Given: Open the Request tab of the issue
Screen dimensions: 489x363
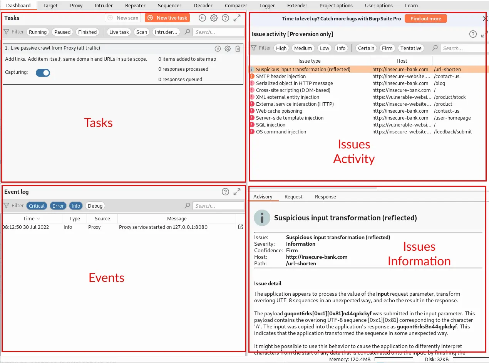Looking at the screenshot, I should (293, 196).
